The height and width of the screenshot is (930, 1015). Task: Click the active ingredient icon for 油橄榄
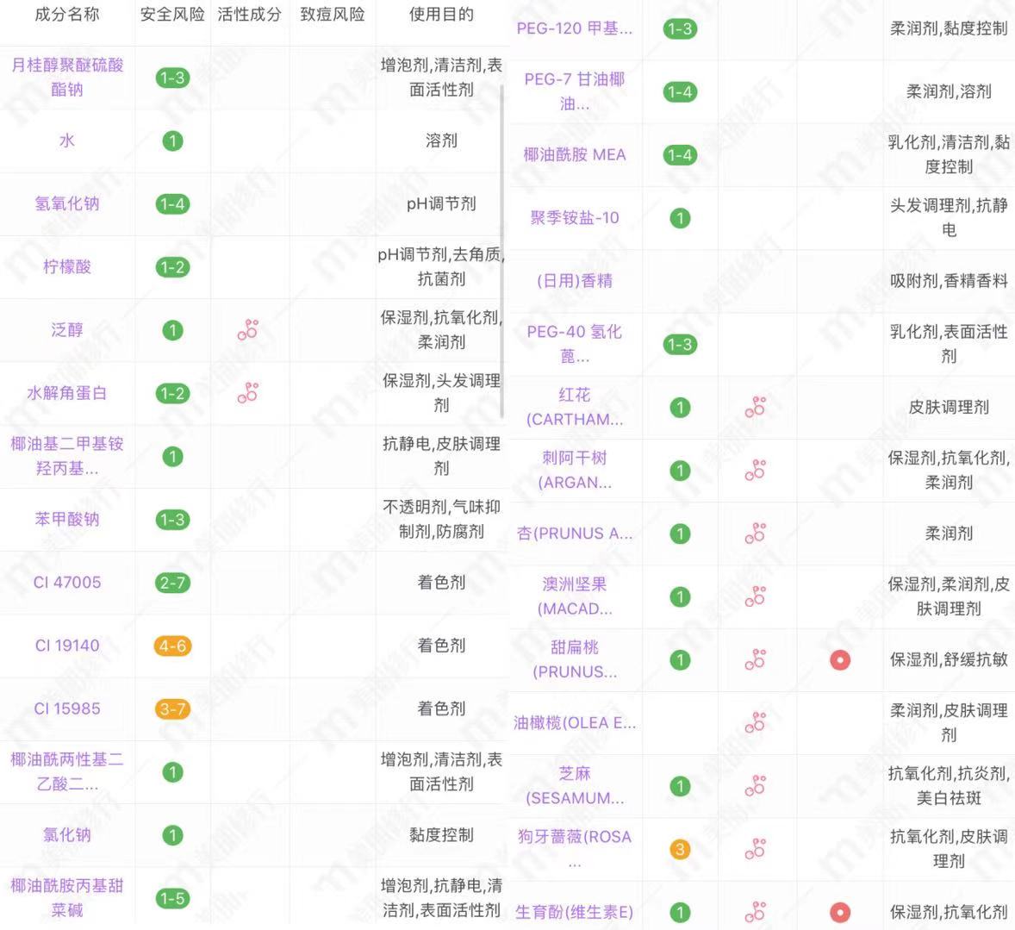756,723
